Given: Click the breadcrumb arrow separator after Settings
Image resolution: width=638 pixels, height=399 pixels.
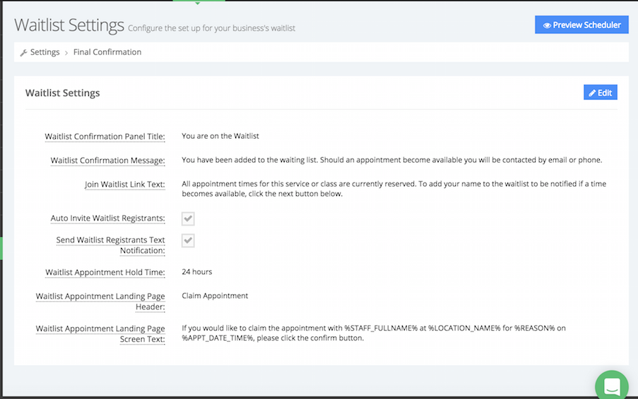Looking at the screenshot, I should pyautogui.click(x=66, y=53).
